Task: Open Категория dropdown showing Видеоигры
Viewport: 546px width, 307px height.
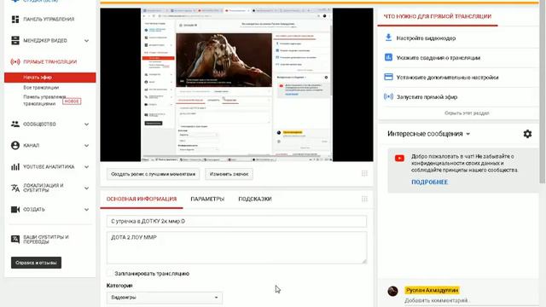Action: click(x=165, y=298)
